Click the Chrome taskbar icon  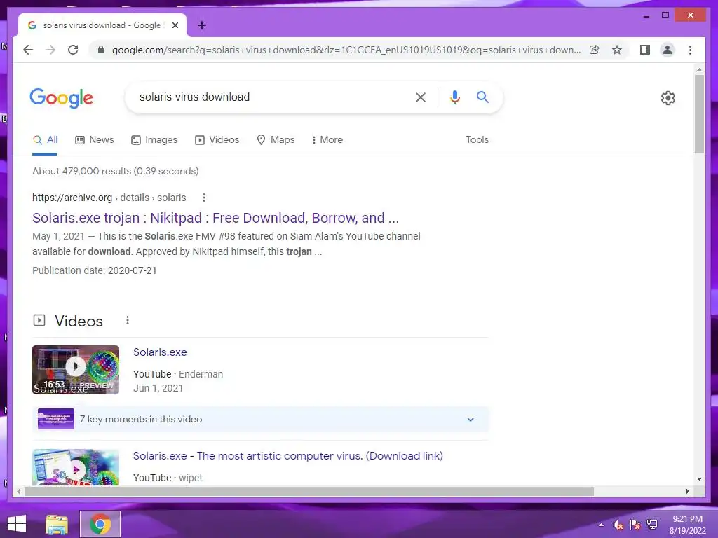100,524
